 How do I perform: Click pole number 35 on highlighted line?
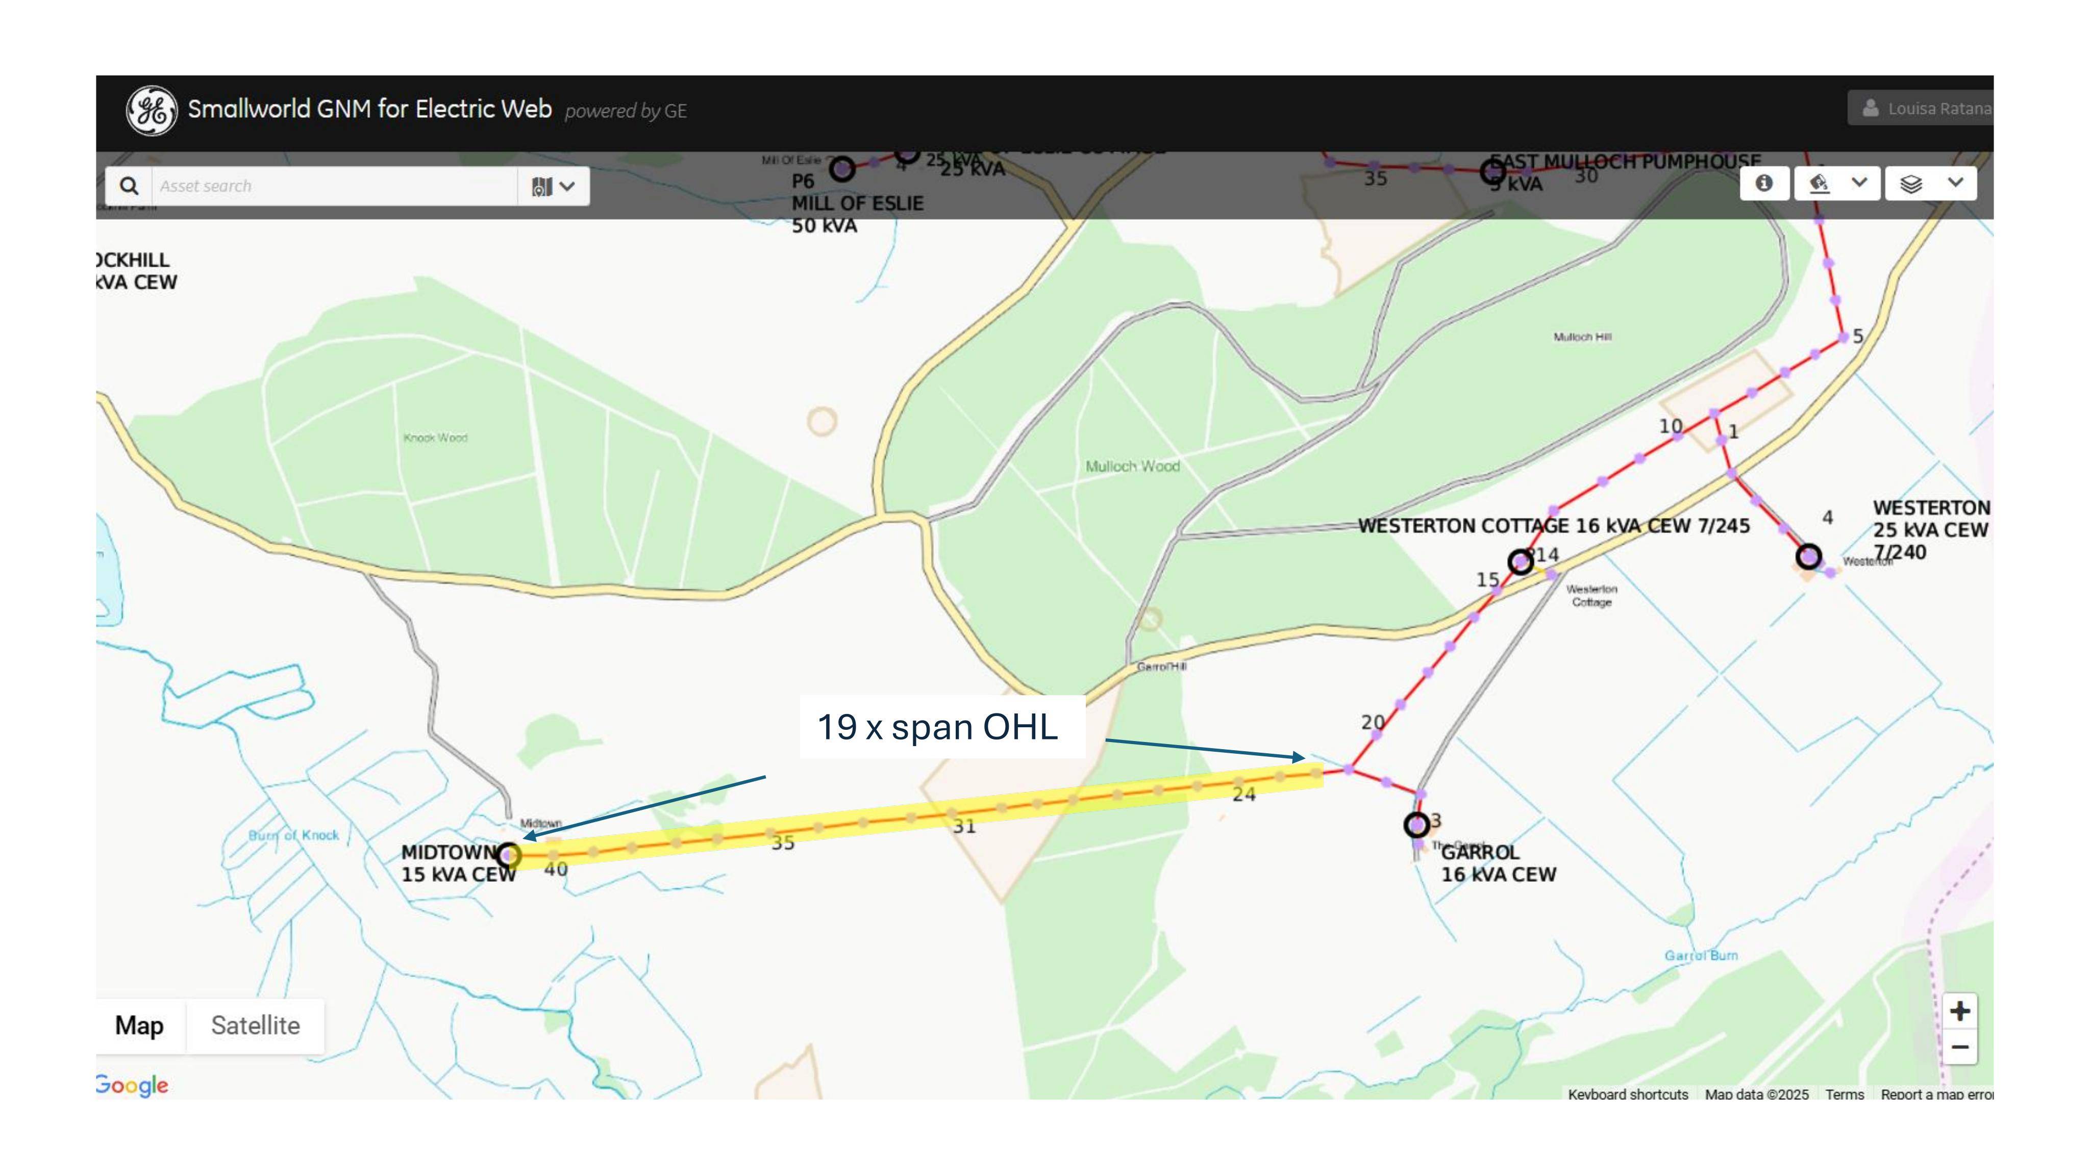tap(783, 842)
